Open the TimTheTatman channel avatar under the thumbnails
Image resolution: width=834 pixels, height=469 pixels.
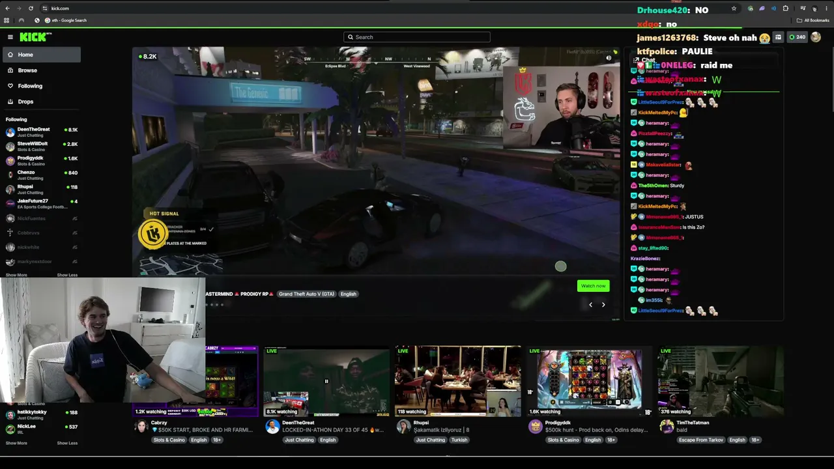point(667,426)
